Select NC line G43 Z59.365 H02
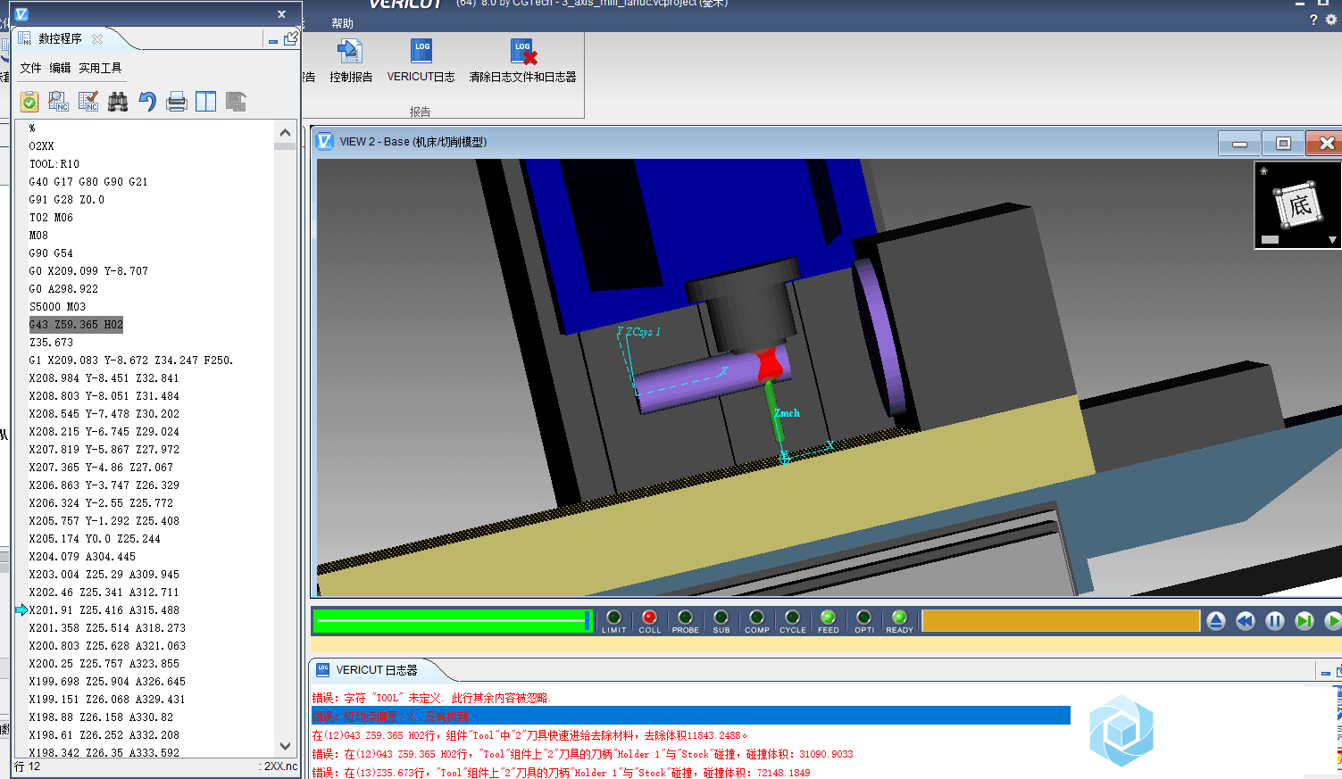This screenshot has width=1342, height=779. (x=76, y=325)
